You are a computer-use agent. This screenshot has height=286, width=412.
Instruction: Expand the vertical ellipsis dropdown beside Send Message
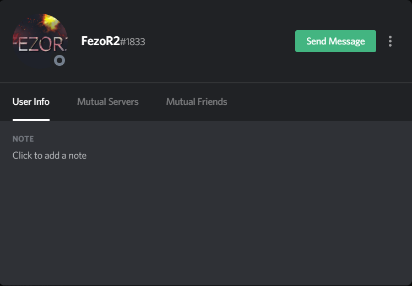pos(390,41)
